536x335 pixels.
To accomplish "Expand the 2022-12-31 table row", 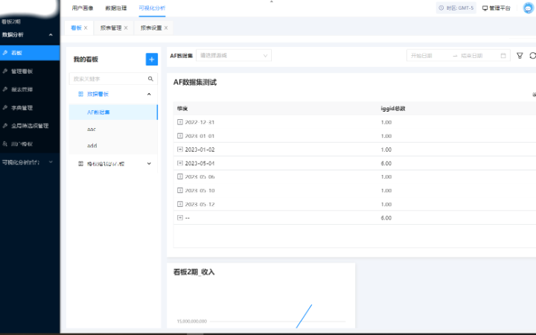I will pos(180,122).
